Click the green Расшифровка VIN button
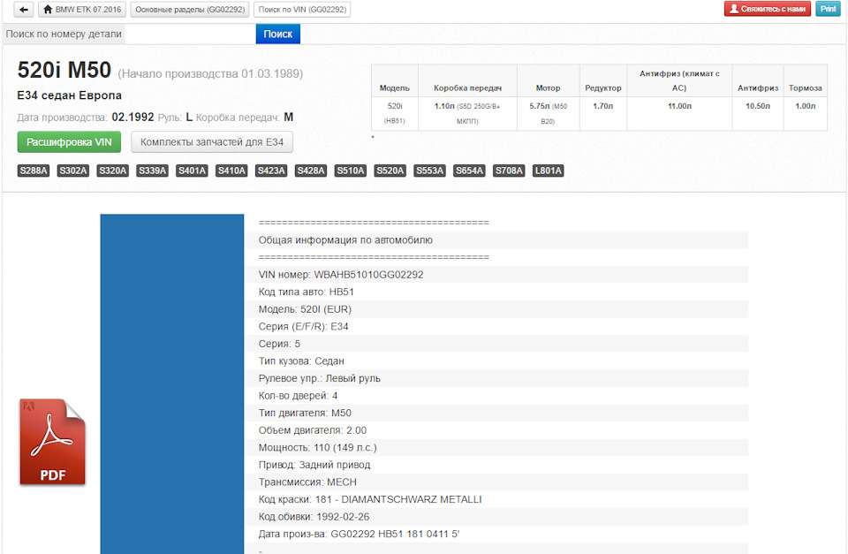 coord(69,142)
